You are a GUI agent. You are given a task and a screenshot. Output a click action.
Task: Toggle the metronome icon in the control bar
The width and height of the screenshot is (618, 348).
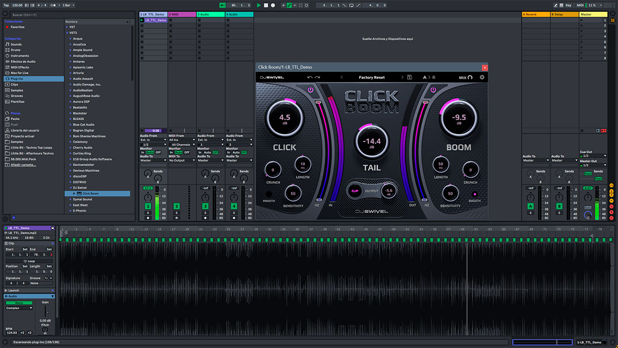pyautogui.click(x=54, y=5)
